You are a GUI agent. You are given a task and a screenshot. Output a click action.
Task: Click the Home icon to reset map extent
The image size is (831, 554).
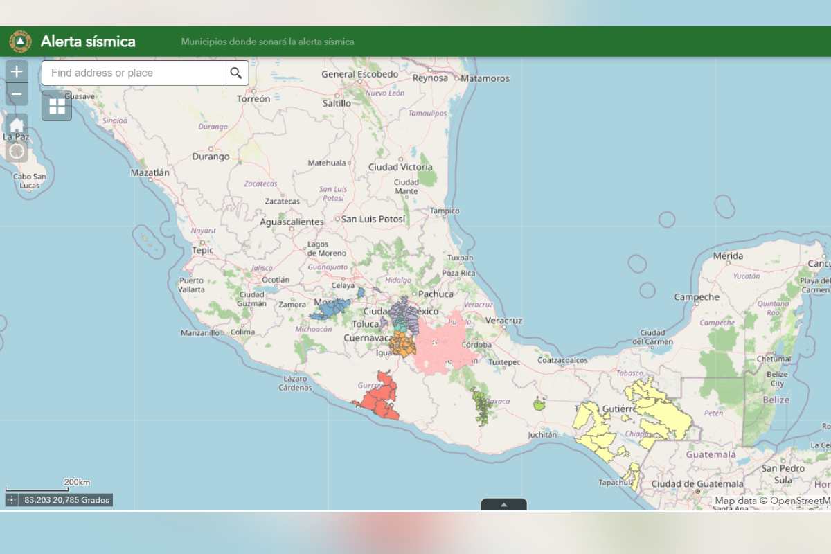pyautogui.click(x=15, y=125)
